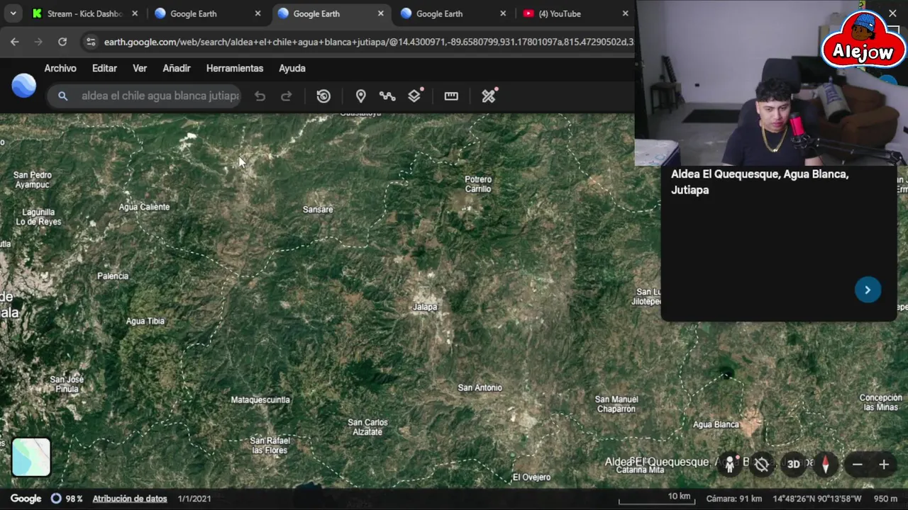This screenshot has height=510, width=908.
Task: Select the ruler measure tool
Action: pos(451,96)
